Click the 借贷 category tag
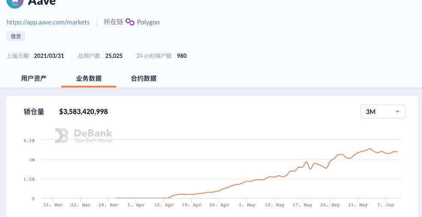The width and height of the screenshot is (422, 217). (x=16, y=36)
